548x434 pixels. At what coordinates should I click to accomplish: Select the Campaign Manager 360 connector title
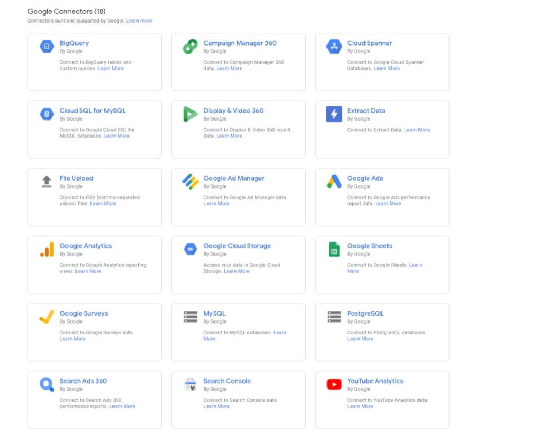[240, 43]
